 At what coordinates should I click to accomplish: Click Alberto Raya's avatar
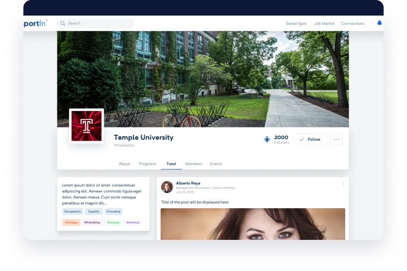(167, 187)
